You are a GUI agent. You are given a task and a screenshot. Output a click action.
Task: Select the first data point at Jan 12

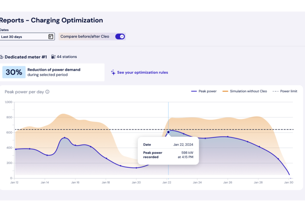pyautogui.click(x=16, y=149)
